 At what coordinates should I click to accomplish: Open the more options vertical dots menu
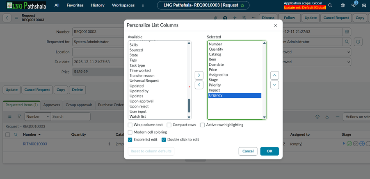click(x=143, y=5)
